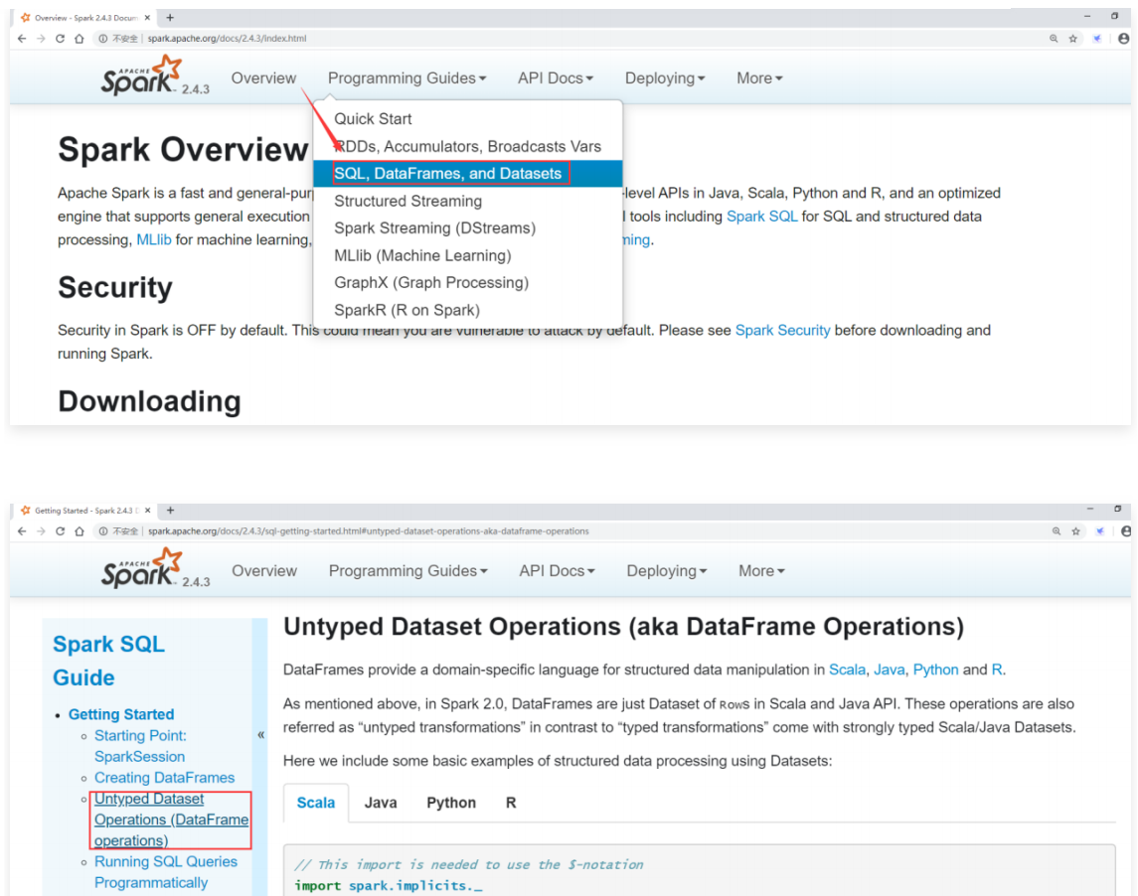Open Creating DataFrames sidebar link
The height and width of the screenshot is (896, 1138).
point(164,778)
